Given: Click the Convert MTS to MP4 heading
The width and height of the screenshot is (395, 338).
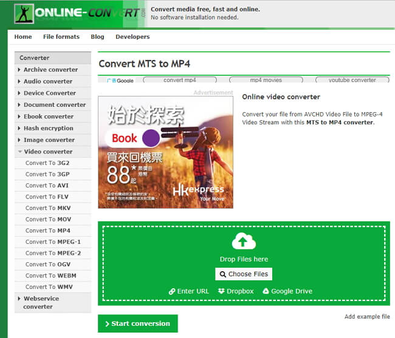Looking at the screenshot, I should pos(145,64).
